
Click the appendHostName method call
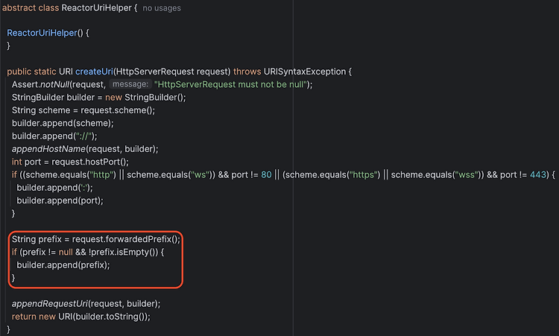pyautogui.click(x=48, y=149)
